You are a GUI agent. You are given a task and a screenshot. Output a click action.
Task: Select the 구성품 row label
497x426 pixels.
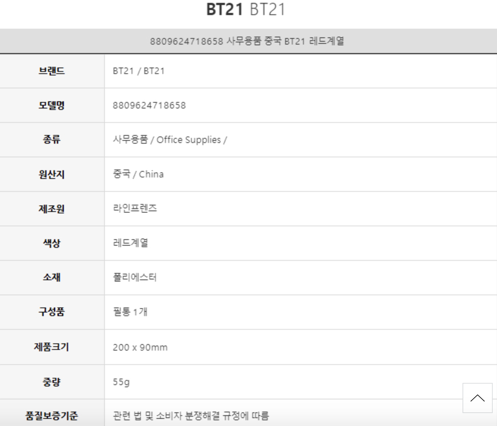pyautogui.click(x=52, y=311)
